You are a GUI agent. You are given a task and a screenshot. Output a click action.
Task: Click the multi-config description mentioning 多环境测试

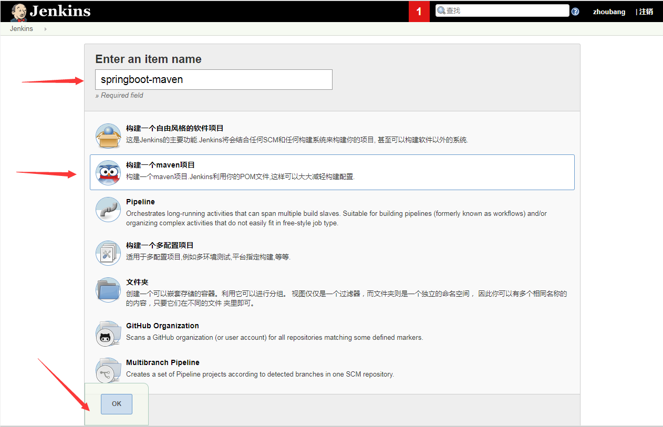point(208,257)
